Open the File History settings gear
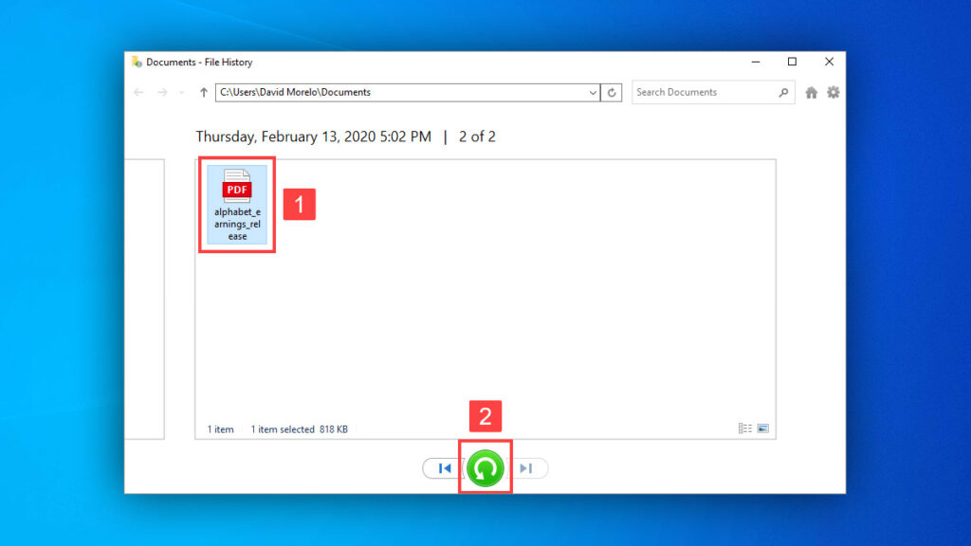This screenshot has width=971, height=546. (x=834, y=93)
